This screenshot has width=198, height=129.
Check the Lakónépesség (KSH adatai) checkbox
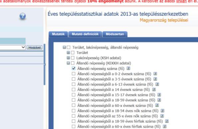[x=73, y=58]
